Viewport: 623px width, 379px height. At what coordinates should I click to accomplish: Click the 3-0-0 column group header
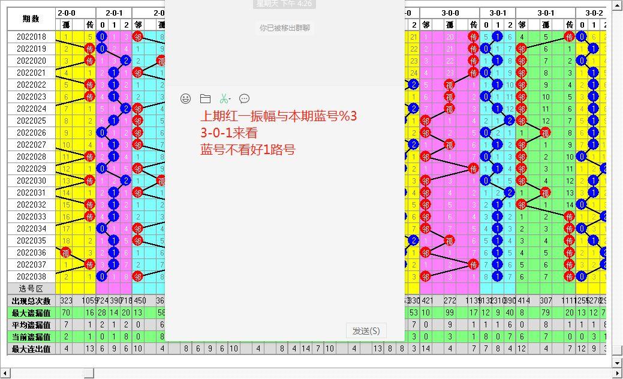[x=450, y=13]
